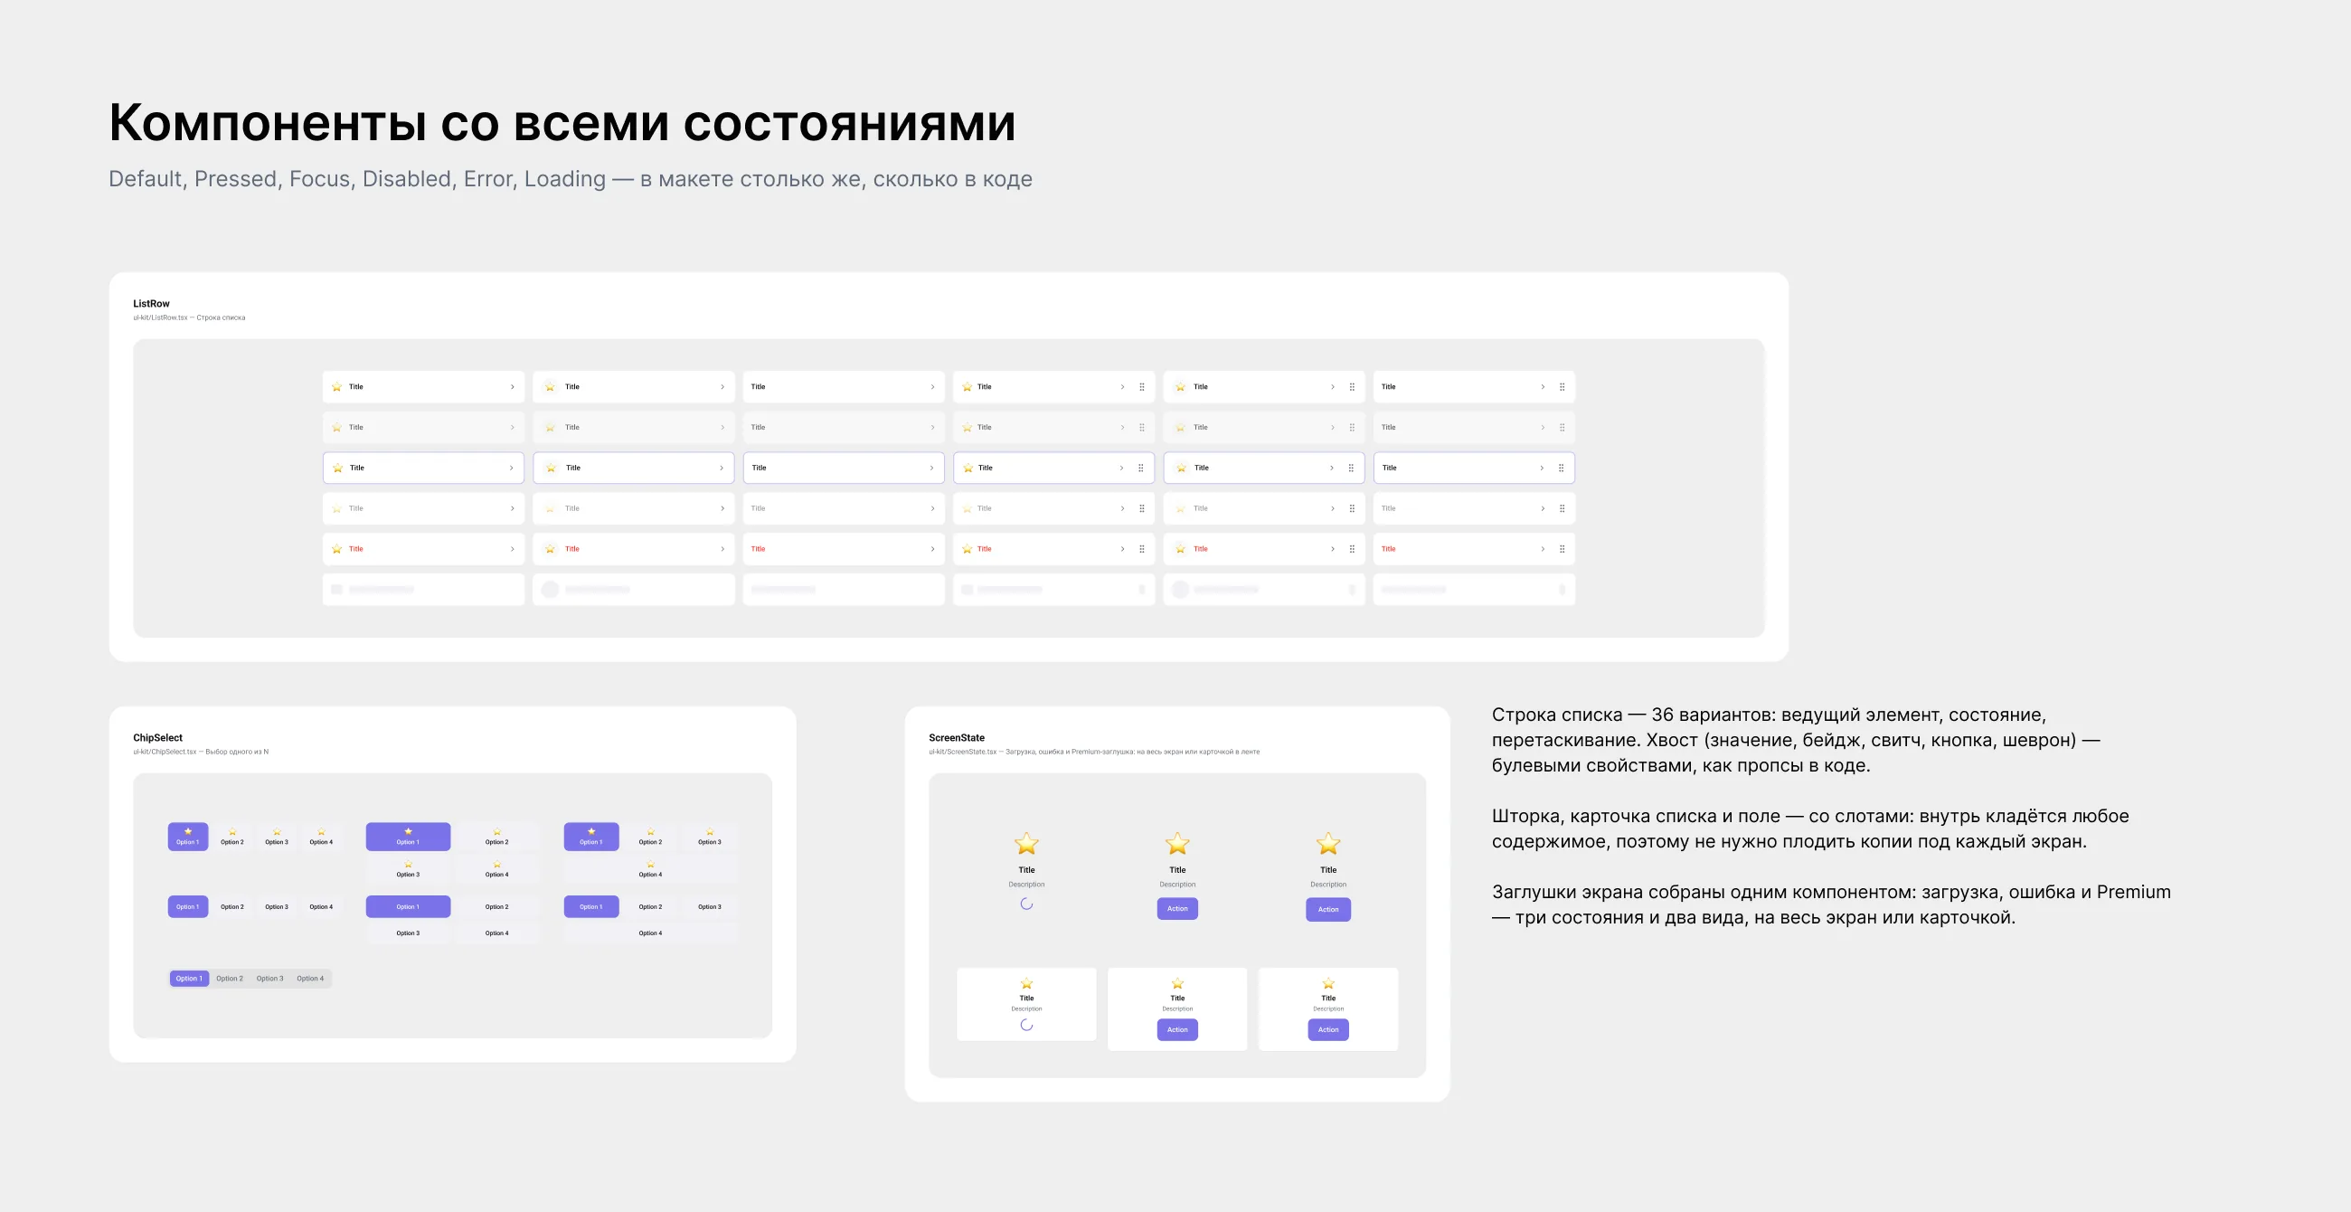The width and height of the screenshot is (2351, 1212).
Task: Click skeleton loading row with circular placeholder, no handle
Action: tap(633, 590)
